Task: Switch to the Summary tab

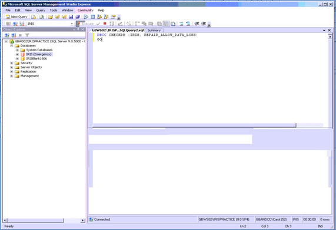Action: (x=154, y=30)
